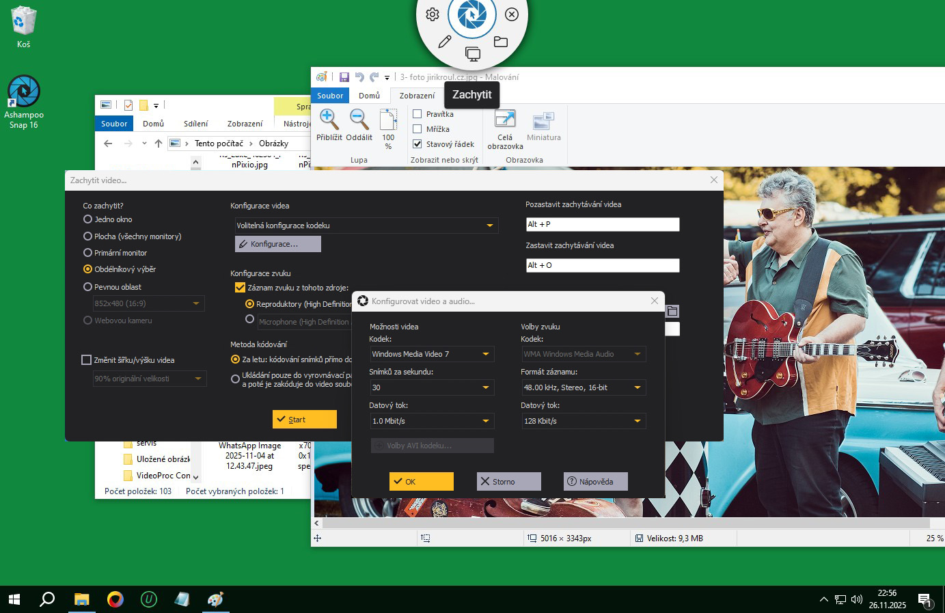Click the Storno button
Image resolution: width=945 pixels, height=613 pixels.
click(x=508, y=482)
